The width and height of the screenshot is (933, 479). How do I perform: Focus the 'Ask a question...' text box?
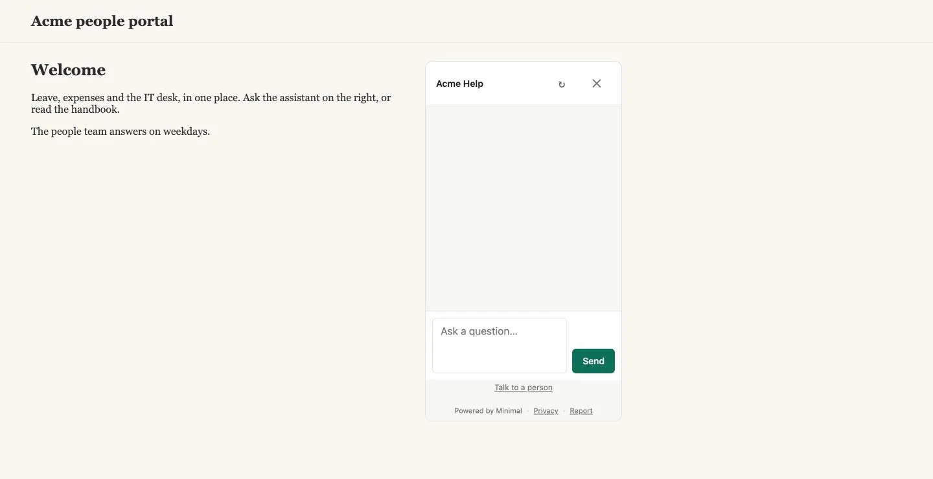[500, 345]
